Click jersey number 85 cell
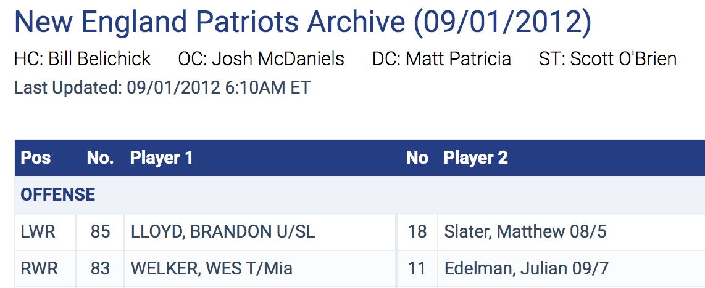This screenshot has height=288, width=705. pyautogui.click(x=100, y=232)
